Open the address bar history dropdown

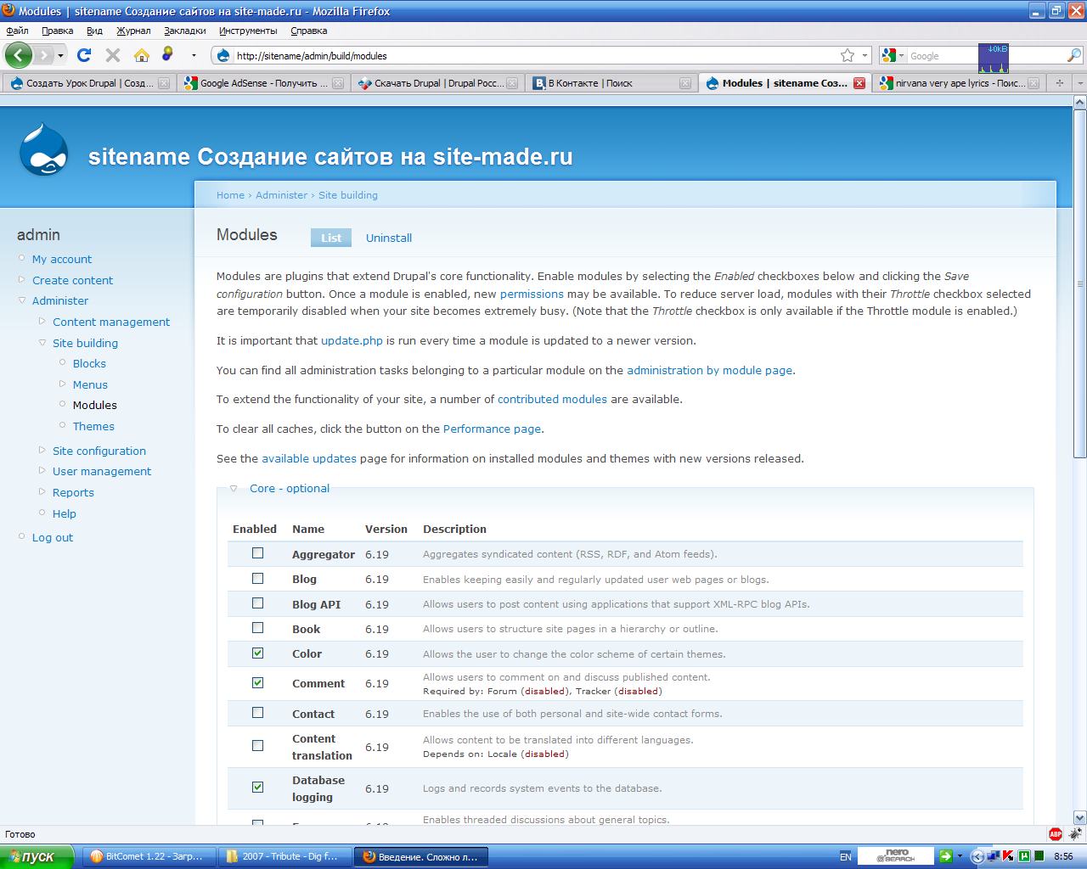[x=865, y=55]
